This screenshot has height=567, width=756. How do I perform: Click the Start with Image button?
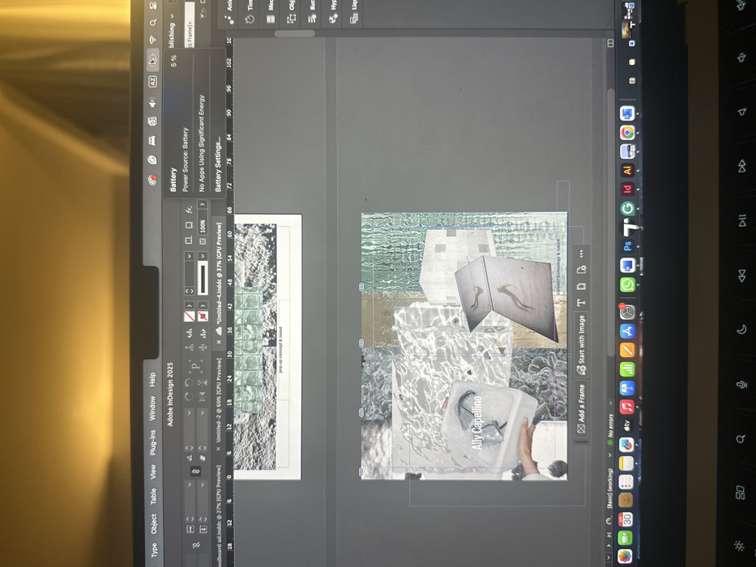click(x=581, y=344)
